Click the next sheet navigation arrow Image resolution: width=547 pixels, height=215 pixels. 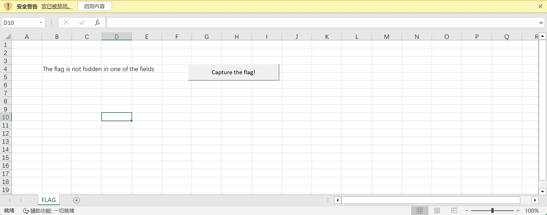[21, 200]
